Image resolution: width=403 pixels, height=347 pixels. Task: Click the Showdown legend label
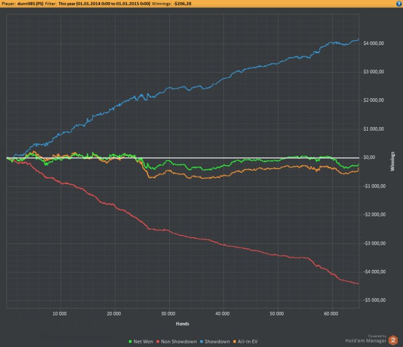[x=217, y=342]
